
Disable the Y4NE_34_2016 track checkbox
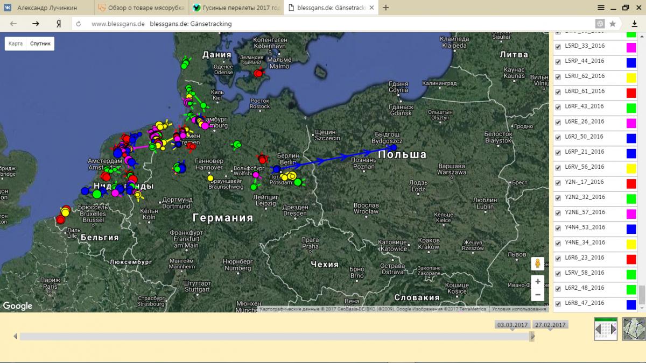pyautogui.click(x=558, y=243)
